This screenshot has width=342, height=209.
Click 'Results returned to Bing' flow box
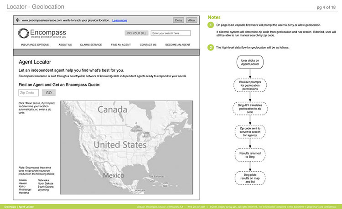click(x=250, y=155)
